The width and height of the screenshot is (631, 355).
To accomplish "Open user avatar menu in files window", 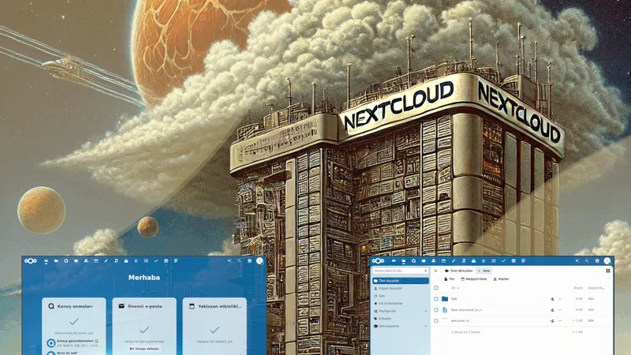I will 607,261.
